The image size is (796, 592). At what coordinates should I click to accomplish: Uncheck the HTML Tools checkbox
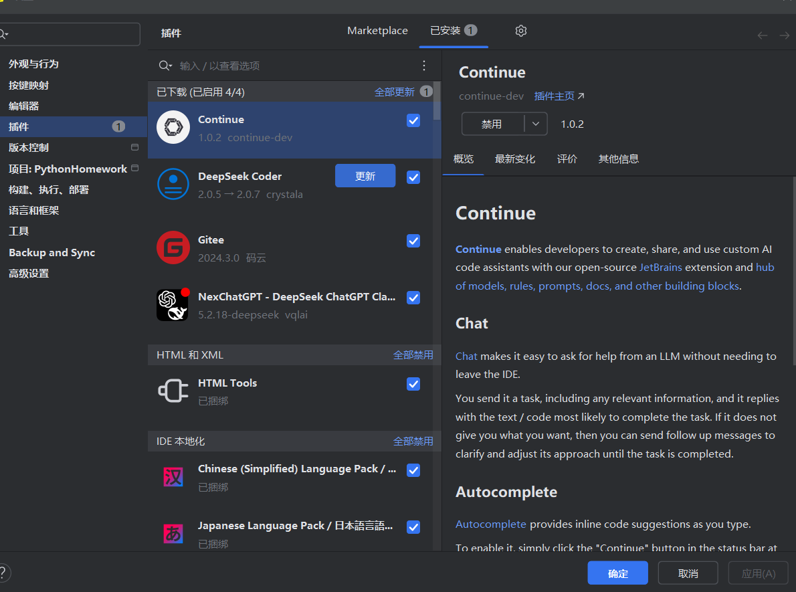click(x=413, y=384)
